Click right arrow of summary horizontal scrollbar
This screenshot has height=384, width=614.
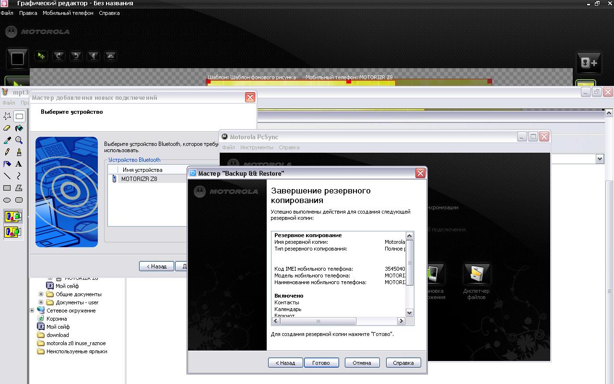(x=401, y=321)
